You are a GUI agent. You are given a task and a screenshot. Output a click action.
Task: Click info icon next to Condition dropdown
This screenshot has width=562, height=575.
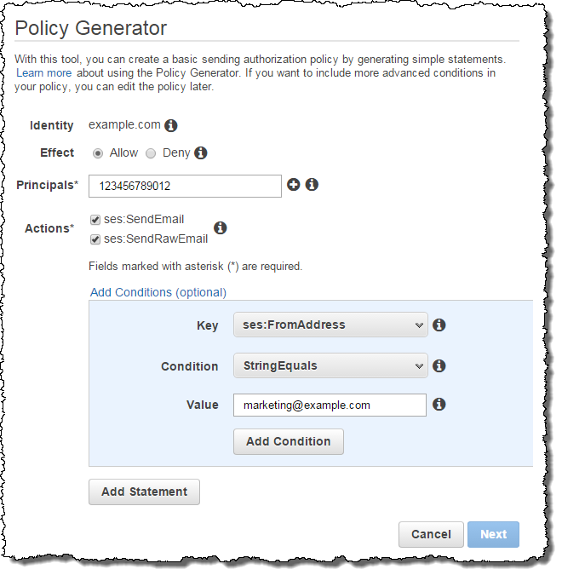439,365
